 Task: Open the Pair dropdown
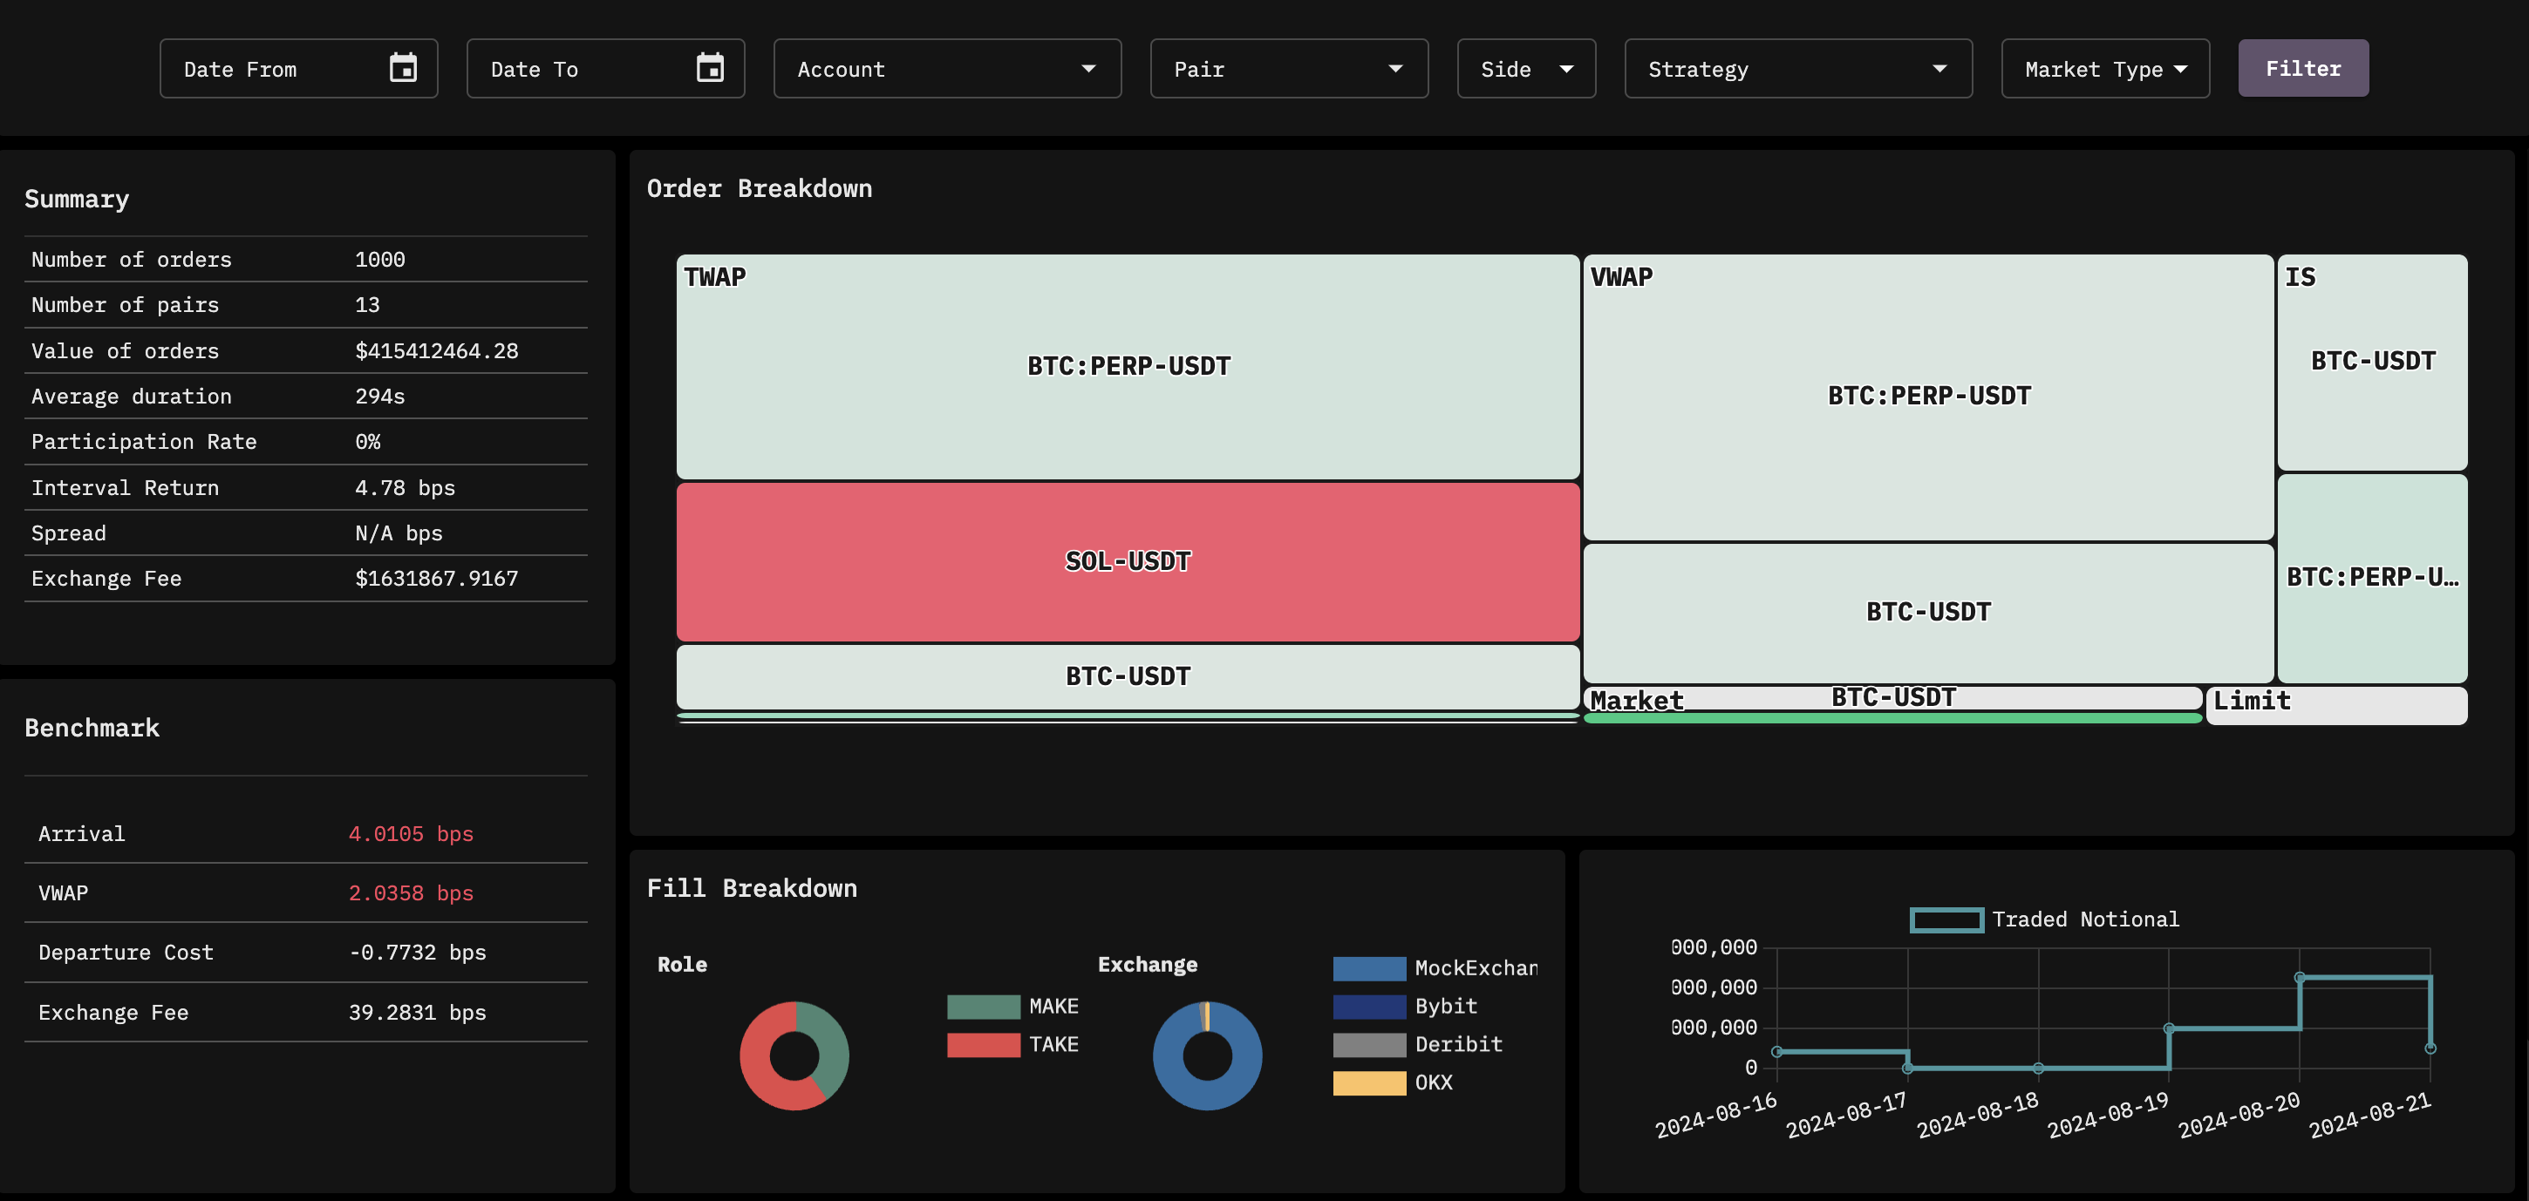(x=1288, y=69)
